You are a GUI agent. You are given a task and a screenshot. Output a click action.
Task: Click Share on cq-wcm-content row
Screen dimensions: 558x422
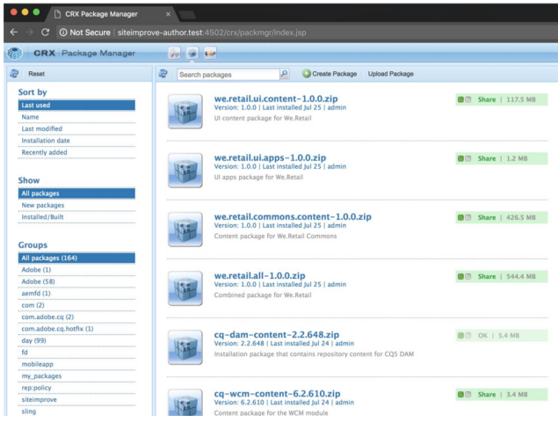[x=487, y=394]
